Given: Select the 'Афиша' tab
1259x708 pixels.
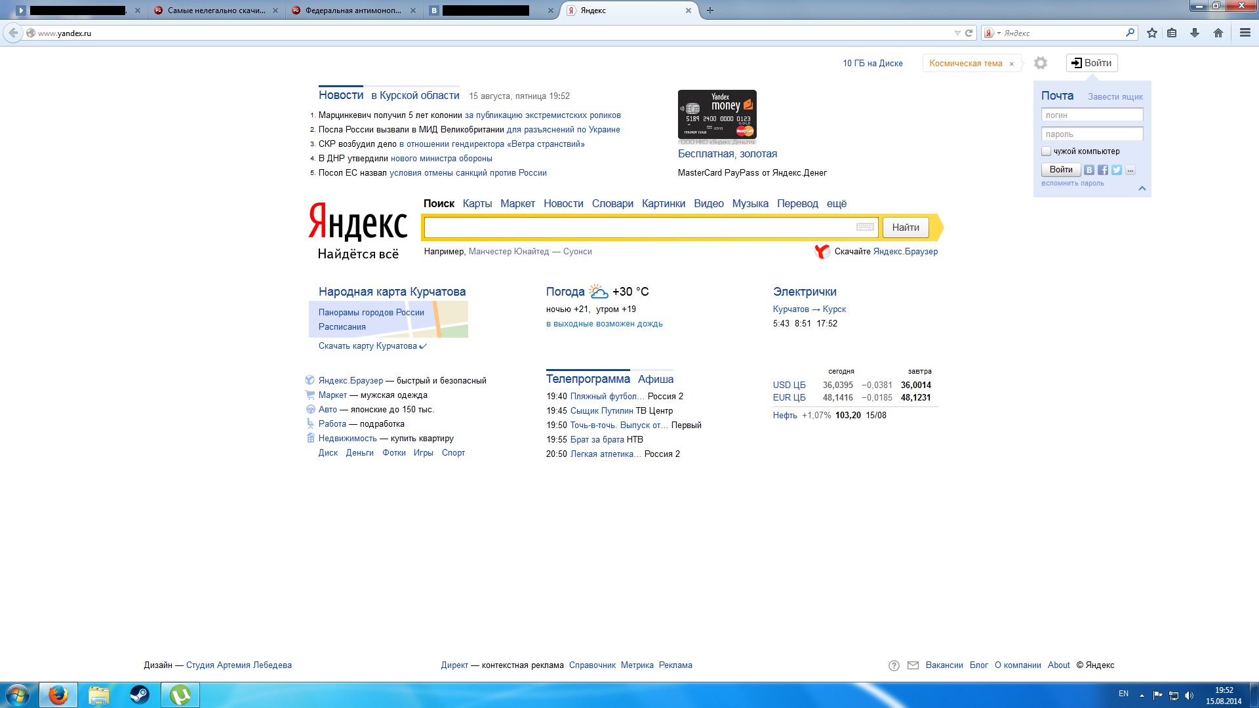Looking at the screenshot, I should click(656, 379).
